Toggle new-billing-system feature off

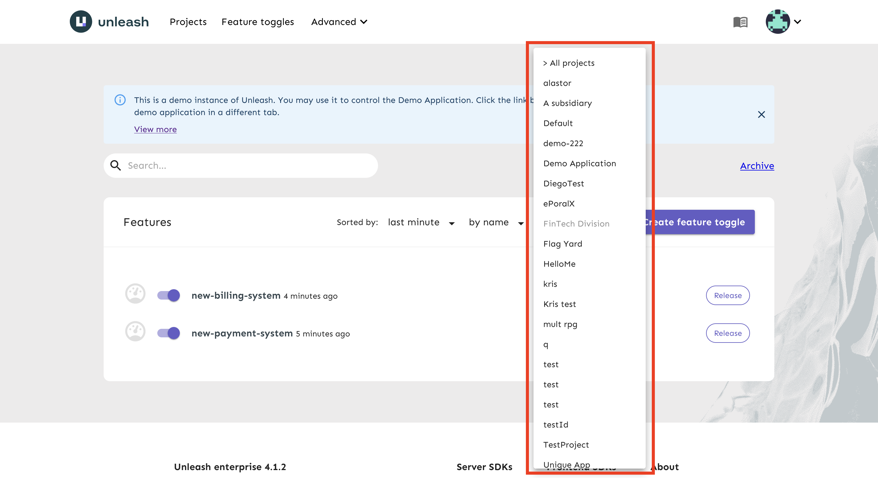(168, 295)
